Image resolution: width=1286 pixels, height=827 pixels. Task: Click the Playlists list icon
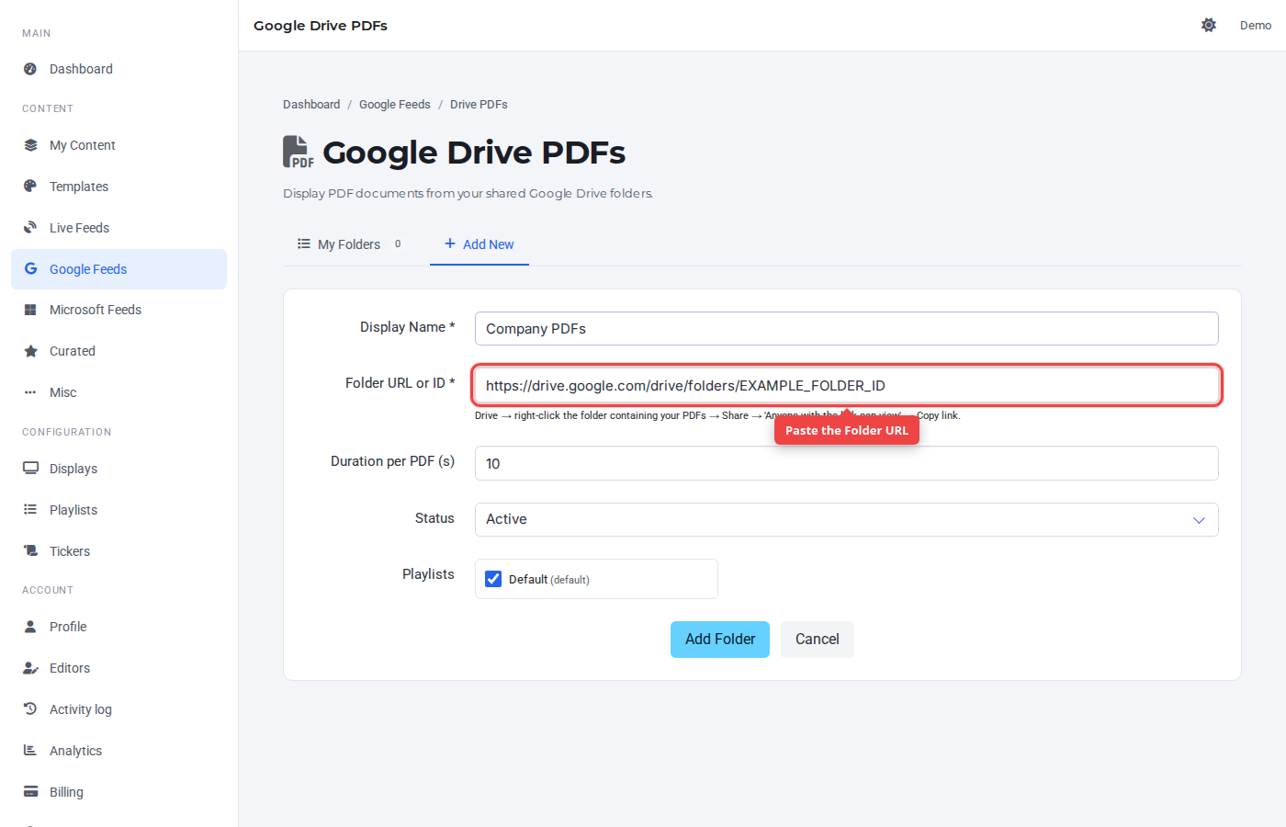pyautogui.click(x=30, y=510)
